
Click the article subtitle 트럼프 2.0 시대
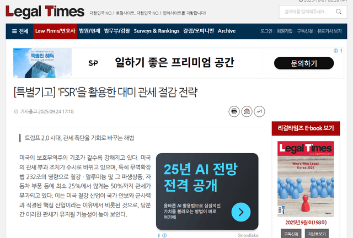[x=79, y=138]
